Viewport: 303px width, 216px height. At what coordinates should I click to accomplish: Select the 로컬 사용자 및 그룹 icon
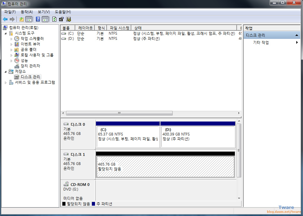click(17, 55)
